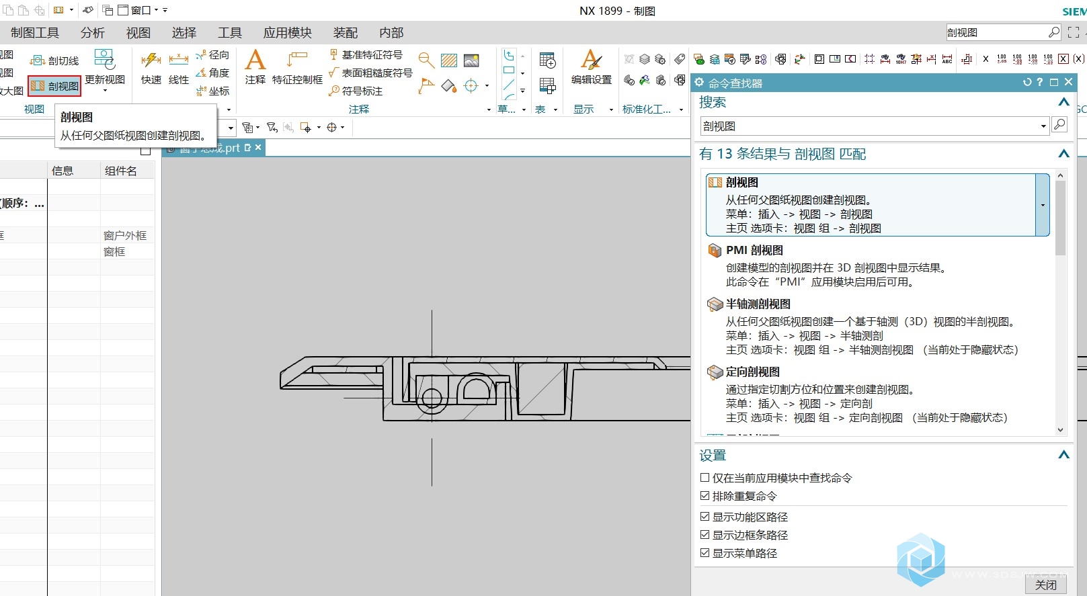
Task: Select the 径向 radial dimension tool
Action: (212, 55)
